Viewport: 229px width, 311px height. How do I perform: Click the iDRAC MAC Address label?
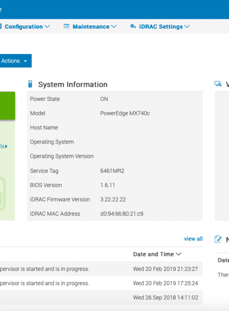(55, 213)
